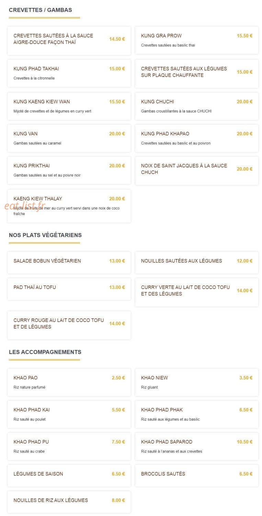This screenshot has width=262, height=516.
Task: Click the eat-list.fr watermark logo
Action: coord(25,206)
